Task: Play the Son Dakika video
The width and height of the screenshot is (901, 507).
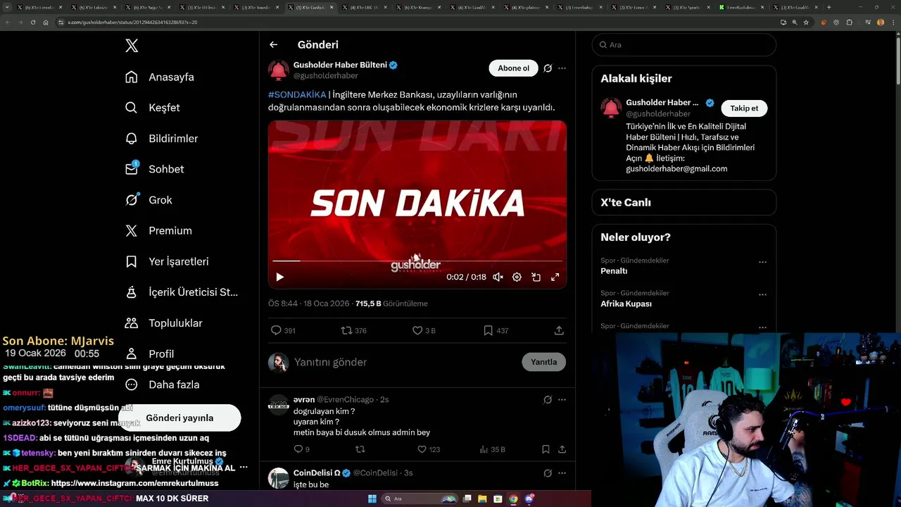Action: pyautogui.click(x=279, y=277)
